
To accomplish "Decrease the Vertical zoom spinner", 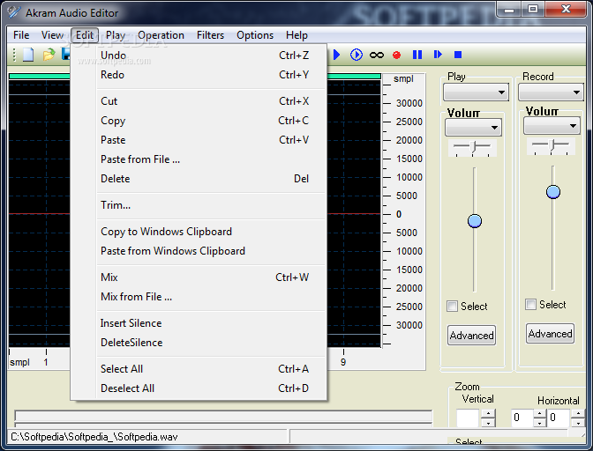I will [x=488, y=422].
